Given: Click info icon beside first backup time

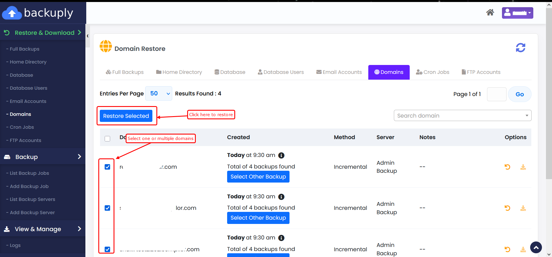Looking at the screenshot, I should pyautogui.click(x=281, y=155).
